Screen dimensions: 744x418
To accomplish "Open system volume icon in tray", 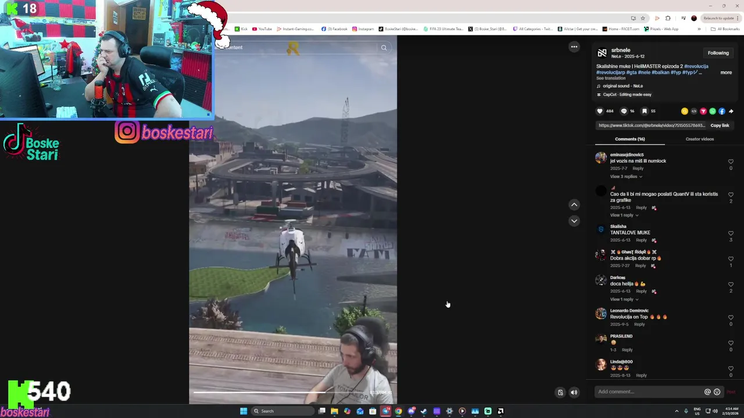I will (x=715, y=411).
